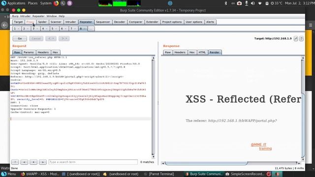Show request Hex view
The height and width of the screenshot is (177, 315).
tap(55, 53)
